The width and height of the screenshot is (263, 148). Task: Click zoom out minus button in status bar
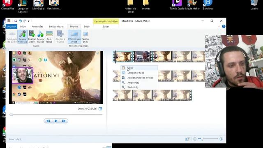[194, 139]
